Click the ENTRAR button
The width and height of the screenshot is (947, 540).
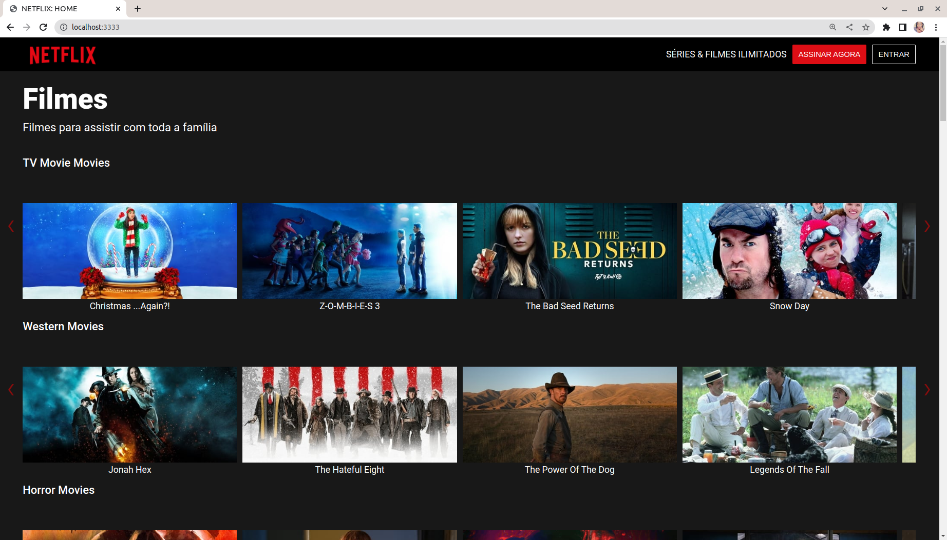[894, 54]
